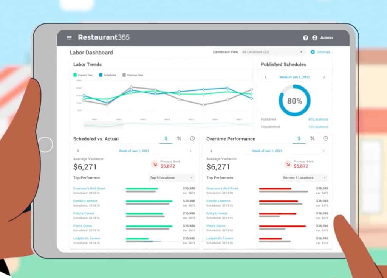Screen dimensions: 387x278
Task: Open week label in Scheduled vs. Actual
Action: 134,151
